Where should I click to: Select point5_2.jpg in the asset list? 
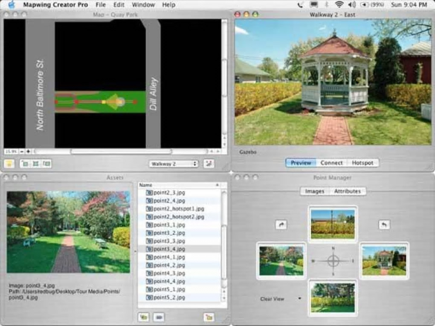(x=180, y=297)
